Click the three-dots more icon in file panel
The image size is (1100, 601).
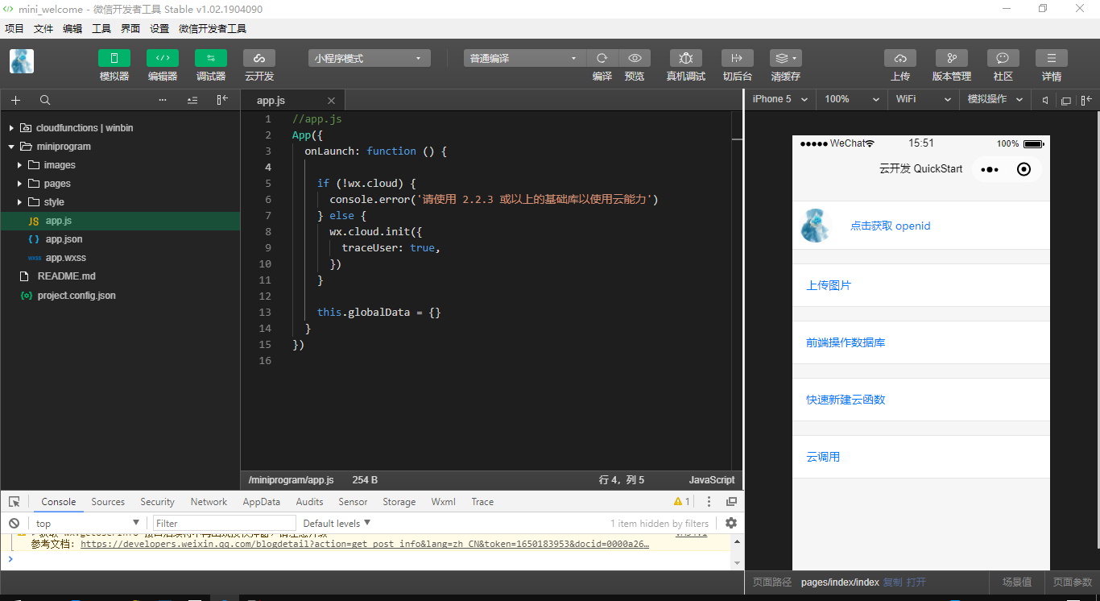[163, 100]
